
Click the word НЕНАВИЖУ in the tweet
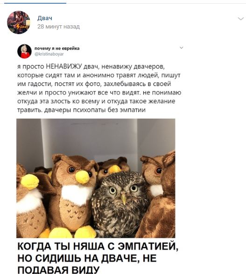64,66
